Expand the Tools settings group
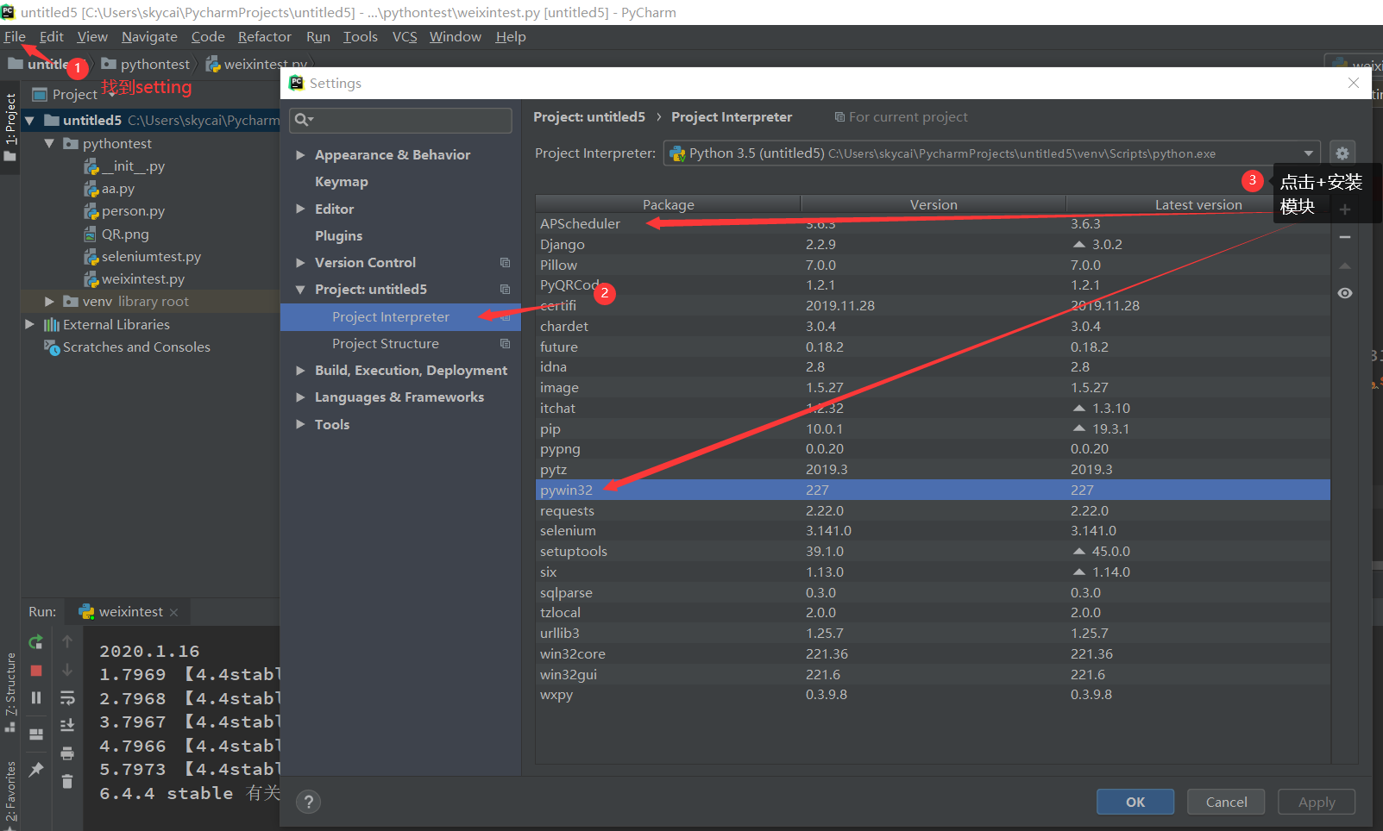The height and width of the screenshot is (831, 1383). click(x=300, y=424)
